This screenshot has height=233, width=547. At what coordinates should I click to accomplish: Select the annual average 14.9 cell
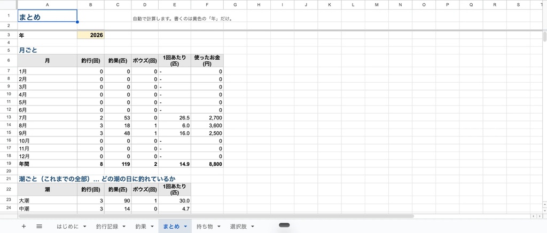coord(175,164)
